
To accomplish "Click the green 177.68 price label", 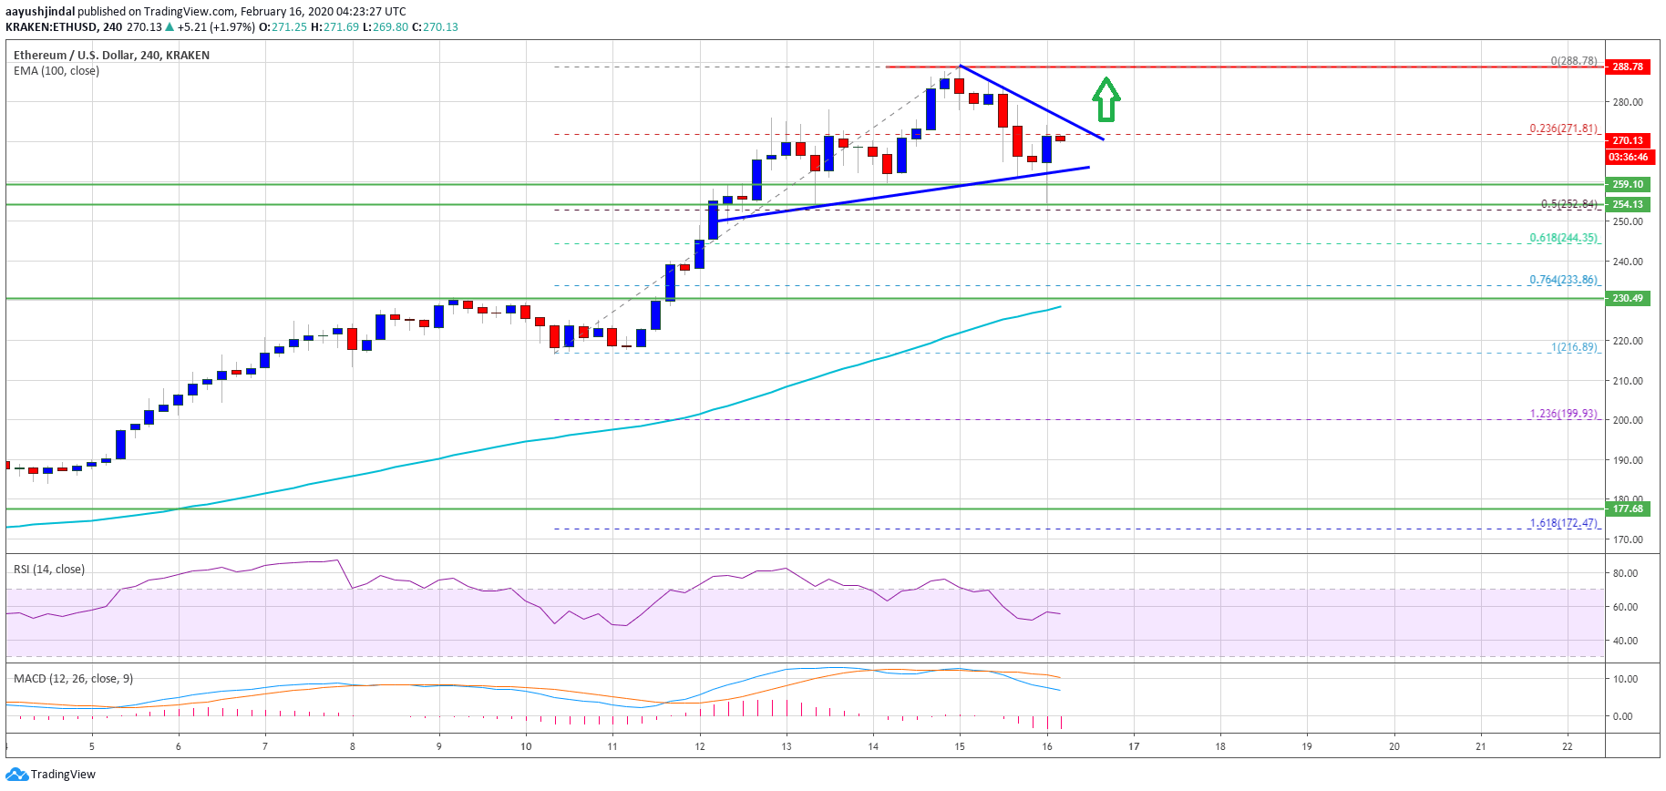I will click(x=1628, y=508).
